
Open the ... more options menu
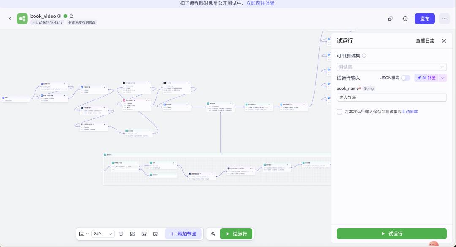(x=444, y=19)
